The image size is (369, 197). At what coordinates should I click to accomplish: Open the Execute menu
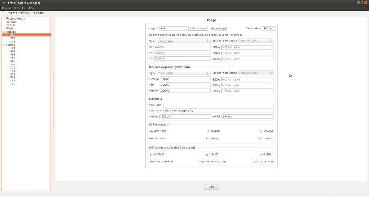(19, 8)
